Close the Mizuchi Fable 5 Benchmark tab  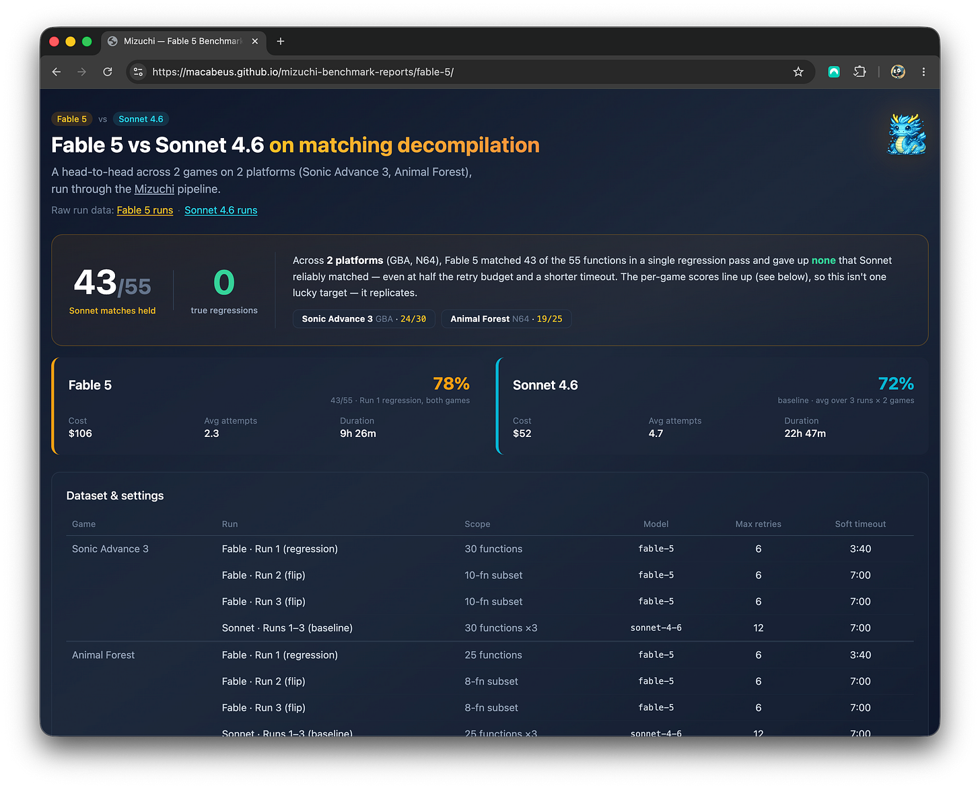click(x=255, y=41)
